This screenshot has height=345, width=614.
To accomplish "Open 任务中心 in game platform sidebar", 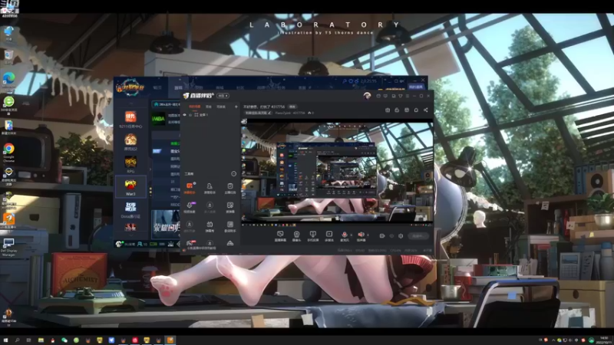I will point(130,120).
